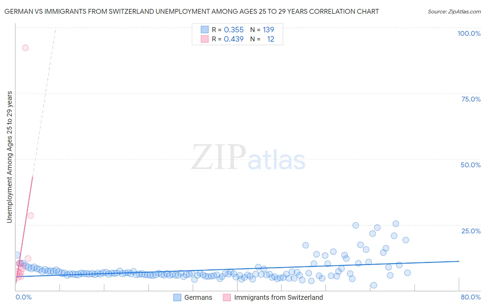Click the 80.0% x-axis label
The height and width of the screenshot is (307, 485).
click(x=471, y=297)
